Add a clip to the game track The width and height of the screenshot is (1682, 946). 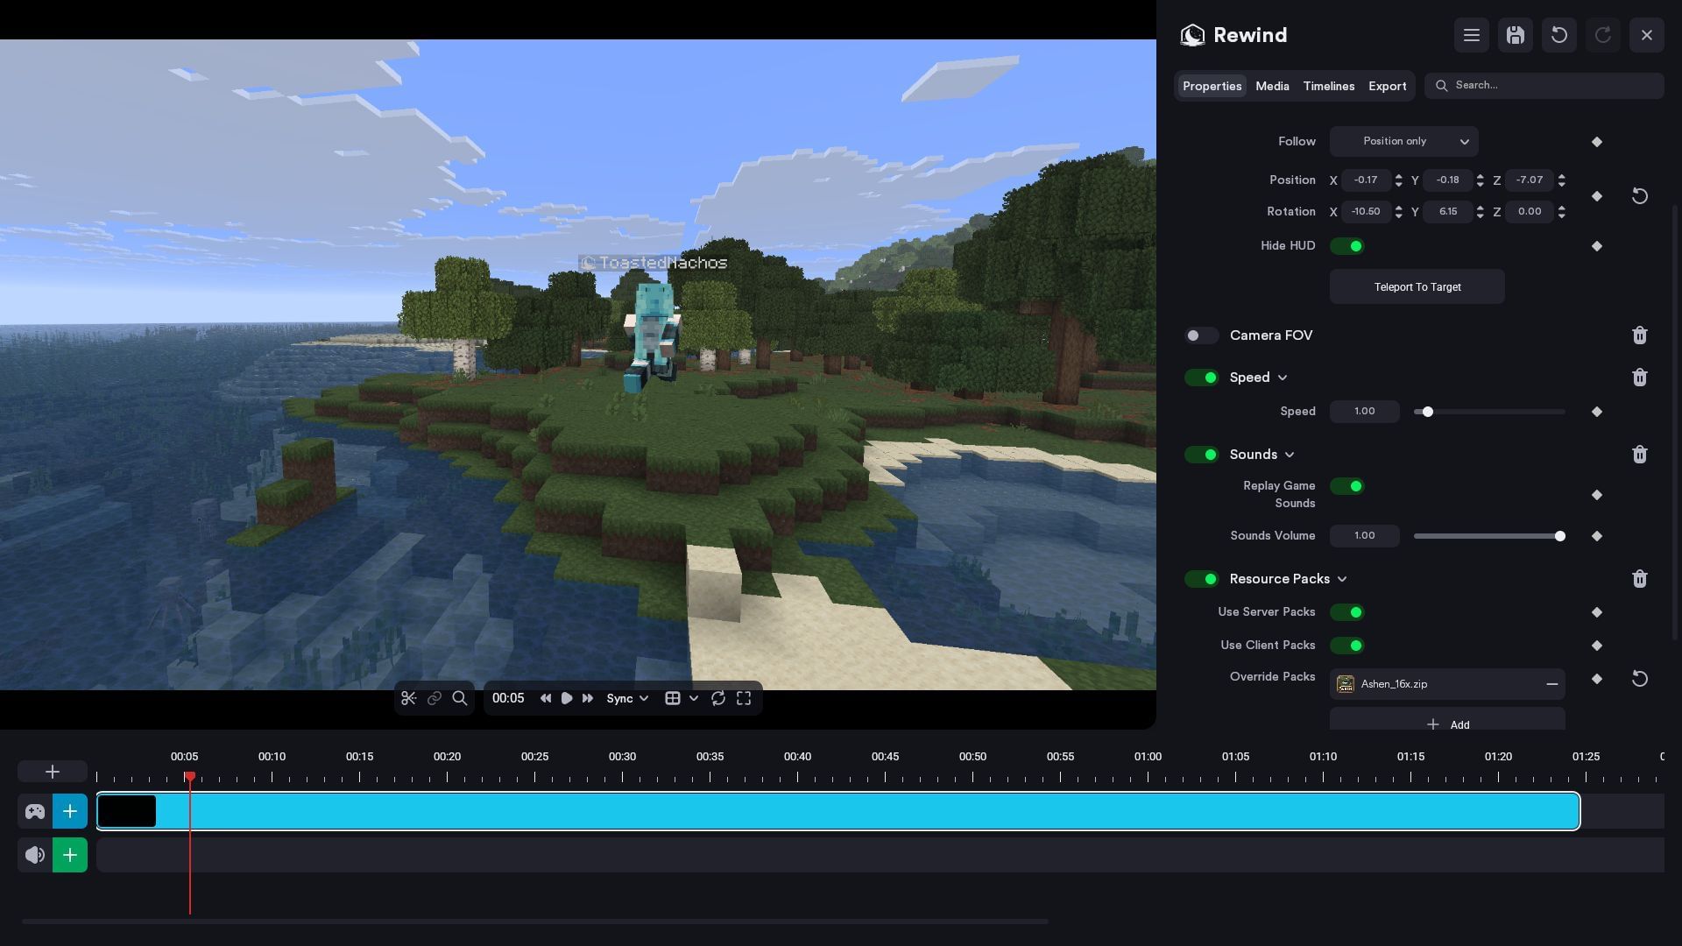click(x=70, y=811)
